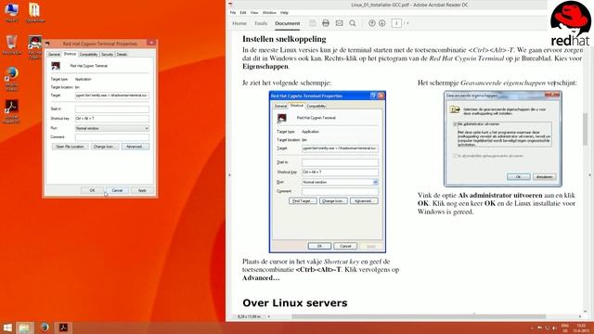The height and width of the screenshot is (334, 594).
Task: Open Firefox from the taskbar
Action: pyautogui.click(x=45, y=328)
